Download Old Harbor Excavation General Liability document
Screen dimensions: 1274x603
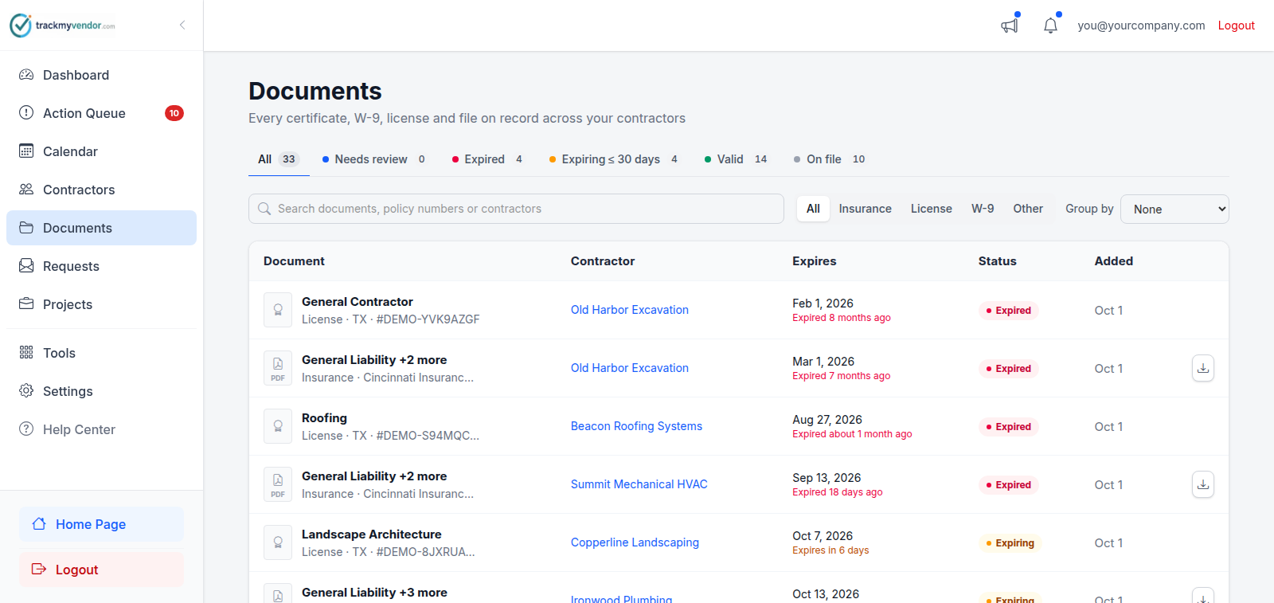(1203, 368)
